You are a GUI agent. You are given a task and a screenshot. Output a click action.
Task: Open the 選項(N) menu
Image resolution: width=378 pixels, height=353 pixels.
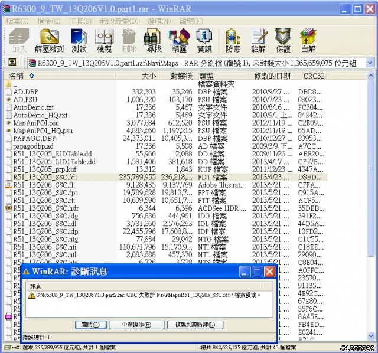coord(159,21)
